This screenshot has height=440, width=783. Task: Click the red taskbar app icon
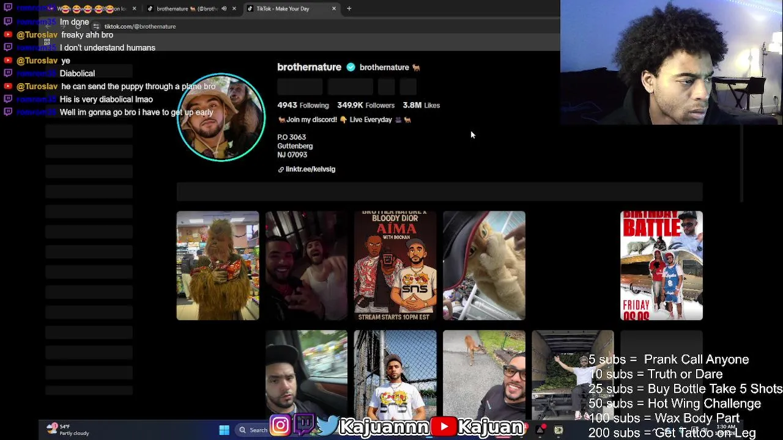(x=540, y=430)
